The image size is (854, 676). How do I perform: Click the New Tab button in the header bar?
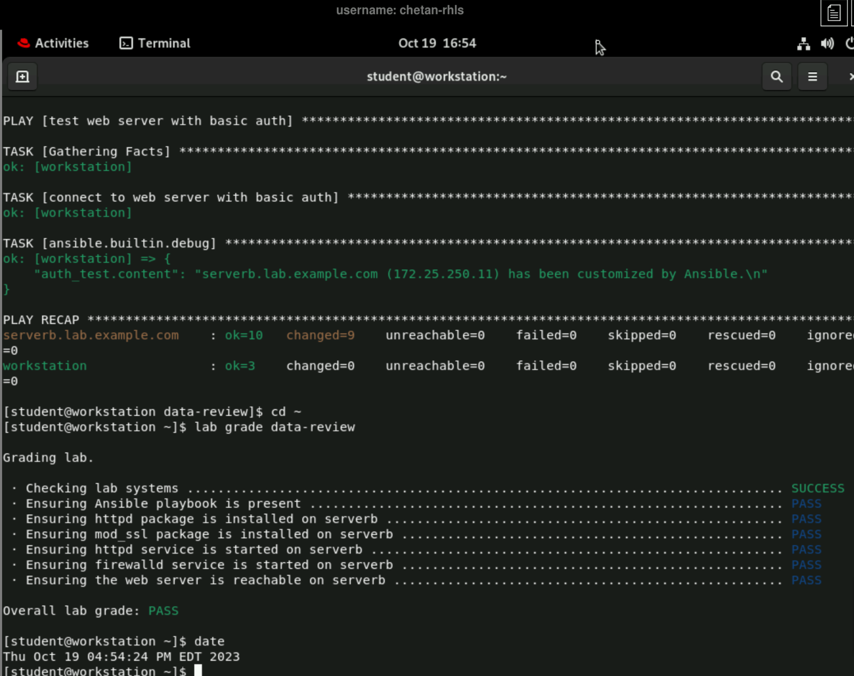click(22, 76)
